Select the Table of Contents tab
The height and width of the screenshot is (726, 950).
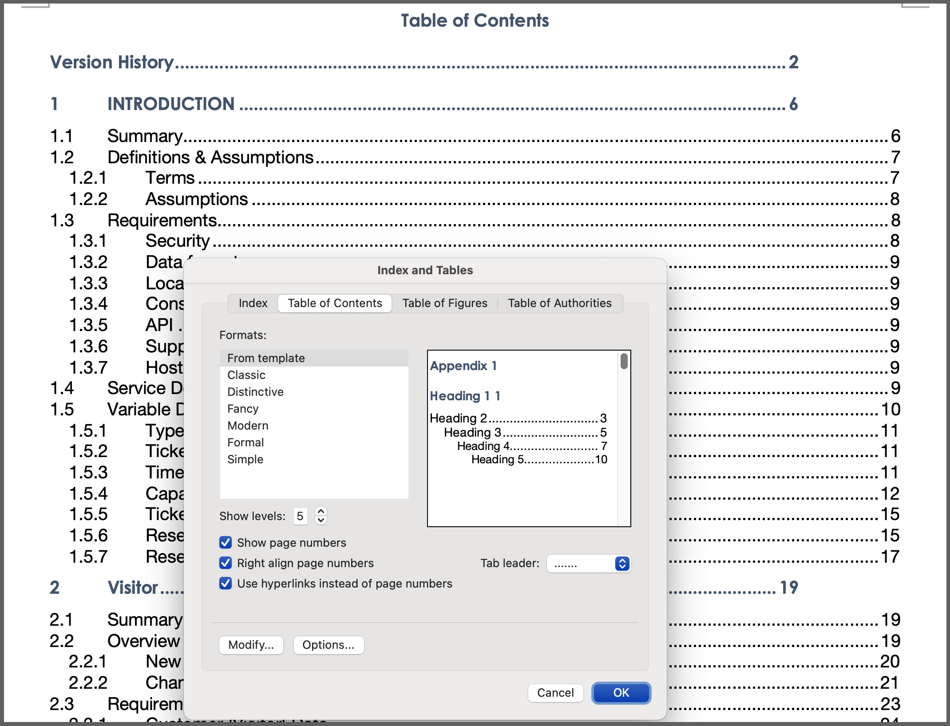335,303
